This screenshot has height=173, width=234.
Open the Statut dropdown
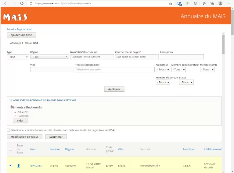pyautogui.click(x=186, y=82)
